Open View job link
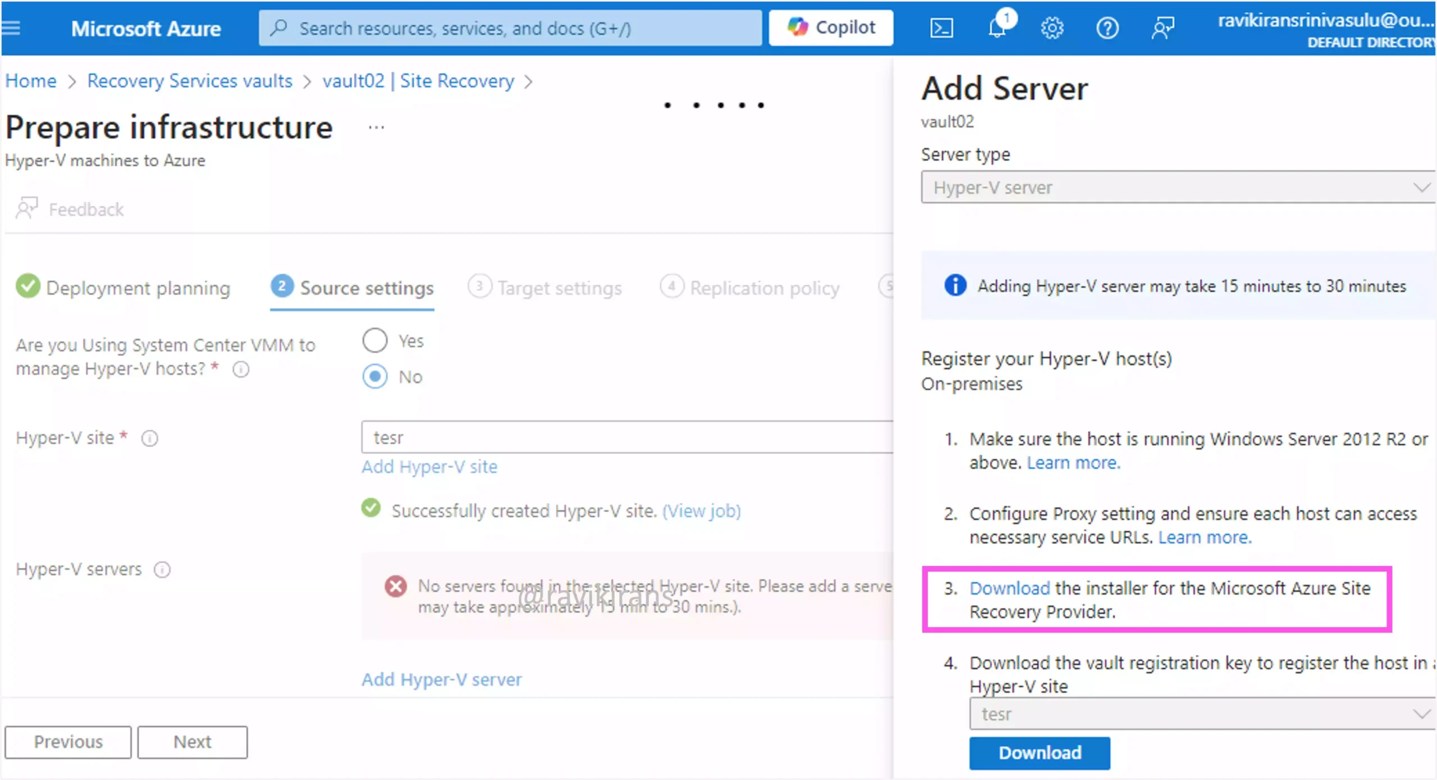1437x780 pixels. [702, 510]
